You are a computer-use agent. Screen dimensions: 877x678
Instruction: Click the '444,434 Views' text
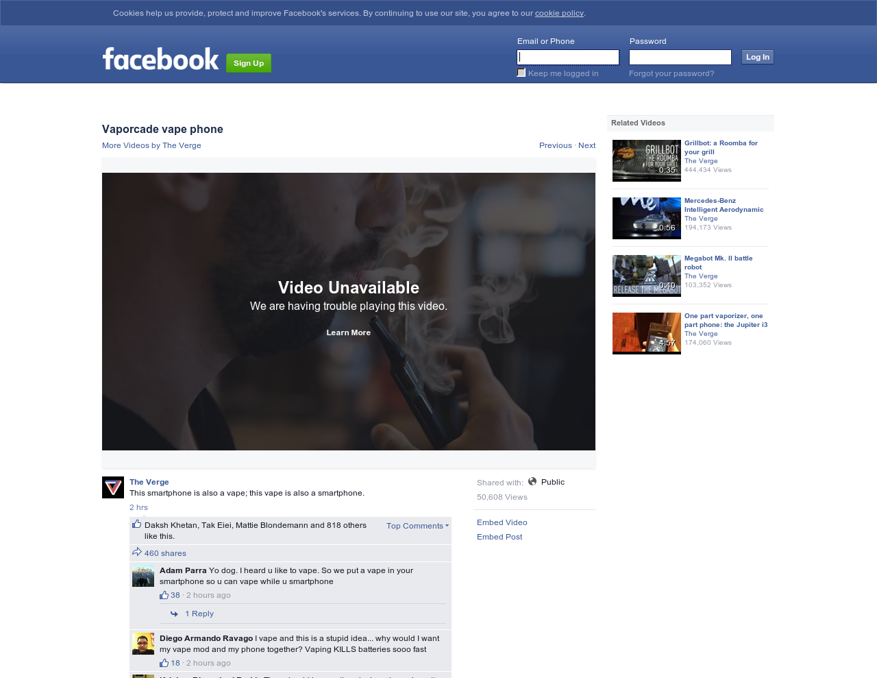click(x=708, y=170)
